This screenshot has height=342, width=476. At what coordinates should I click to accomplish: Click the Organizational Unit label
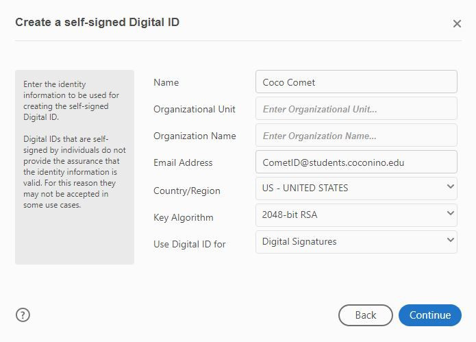pyautogui.click(x=195, y=109)
